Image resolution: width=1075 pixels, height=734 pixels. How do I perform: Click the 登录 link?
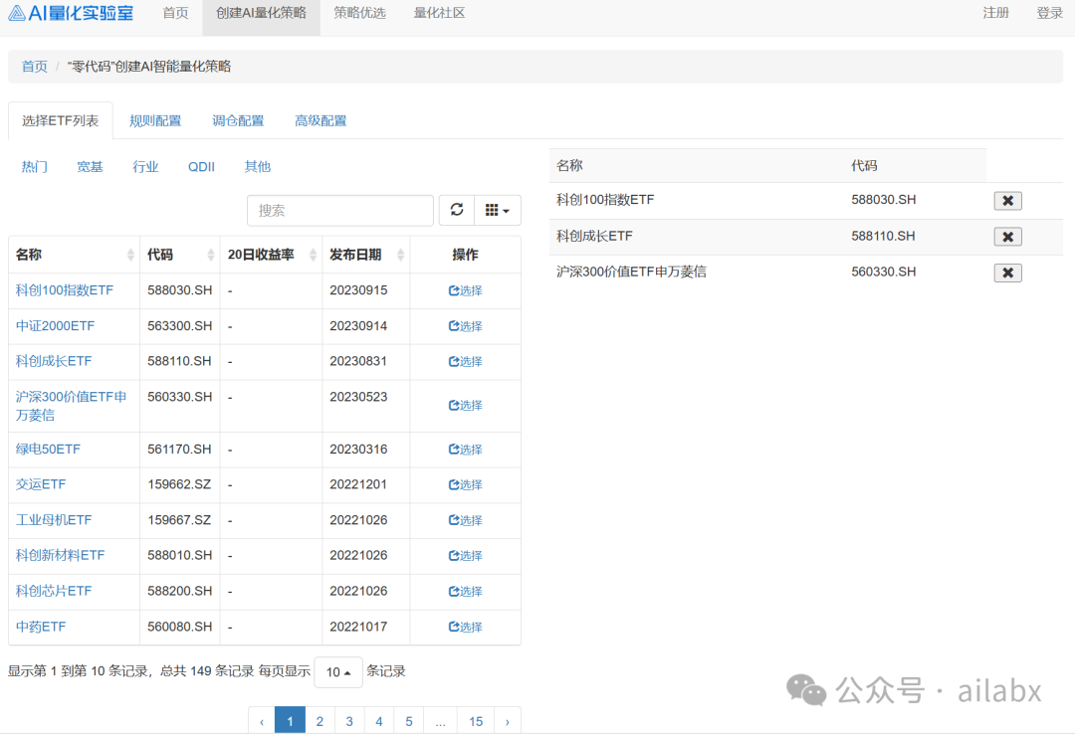click(1048, 14)
